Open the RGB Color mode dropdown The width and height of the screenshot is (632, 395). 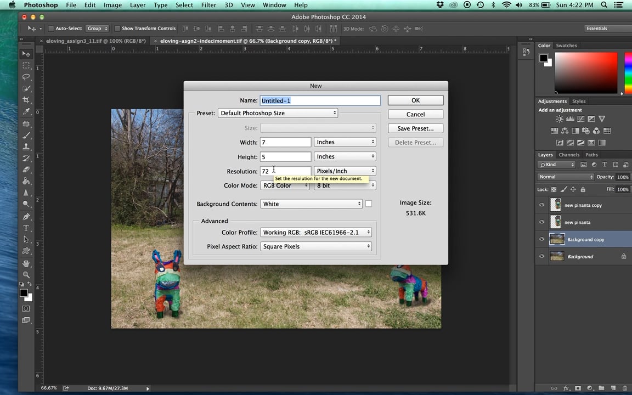tap(285, 185)
